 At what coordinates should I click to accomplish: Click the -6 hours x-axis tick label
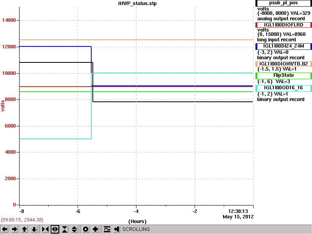tap(78, 211)
